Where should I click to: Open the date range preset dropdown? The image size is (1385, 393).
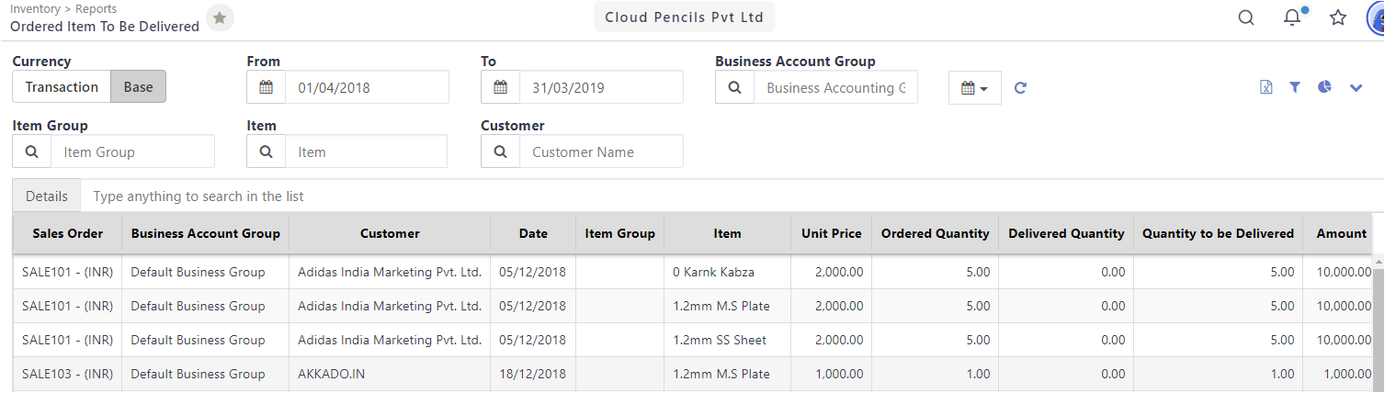coord(975,88)
